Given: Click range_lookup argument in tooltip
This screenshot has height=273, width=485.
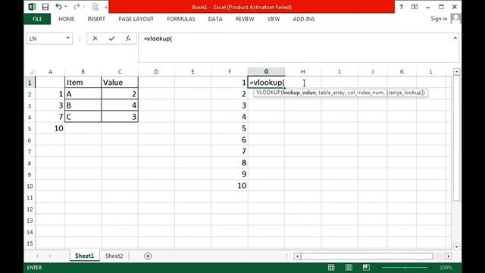Looking at the screenshot, I should point(405,93).
